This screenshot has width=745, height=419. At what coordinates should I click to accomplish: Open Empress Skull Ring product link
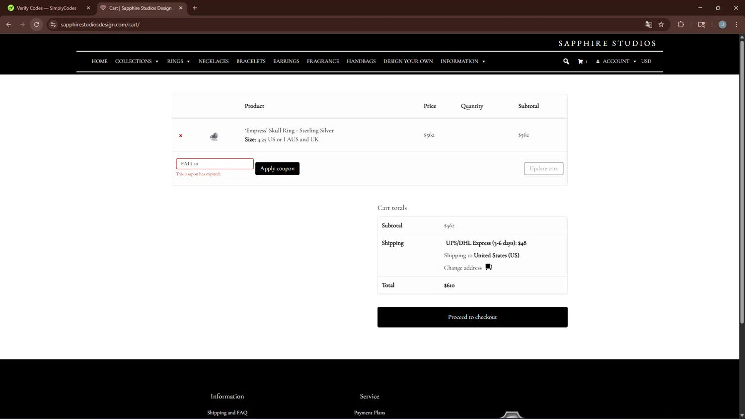[x=289, y=131]
